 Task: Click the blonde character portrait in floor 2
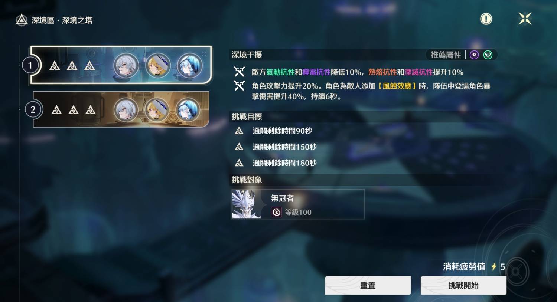point(157,110)
